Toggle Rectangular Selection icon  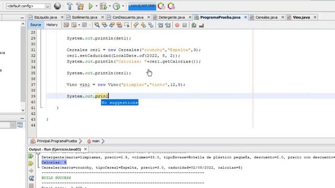click(x=127, y=25)
